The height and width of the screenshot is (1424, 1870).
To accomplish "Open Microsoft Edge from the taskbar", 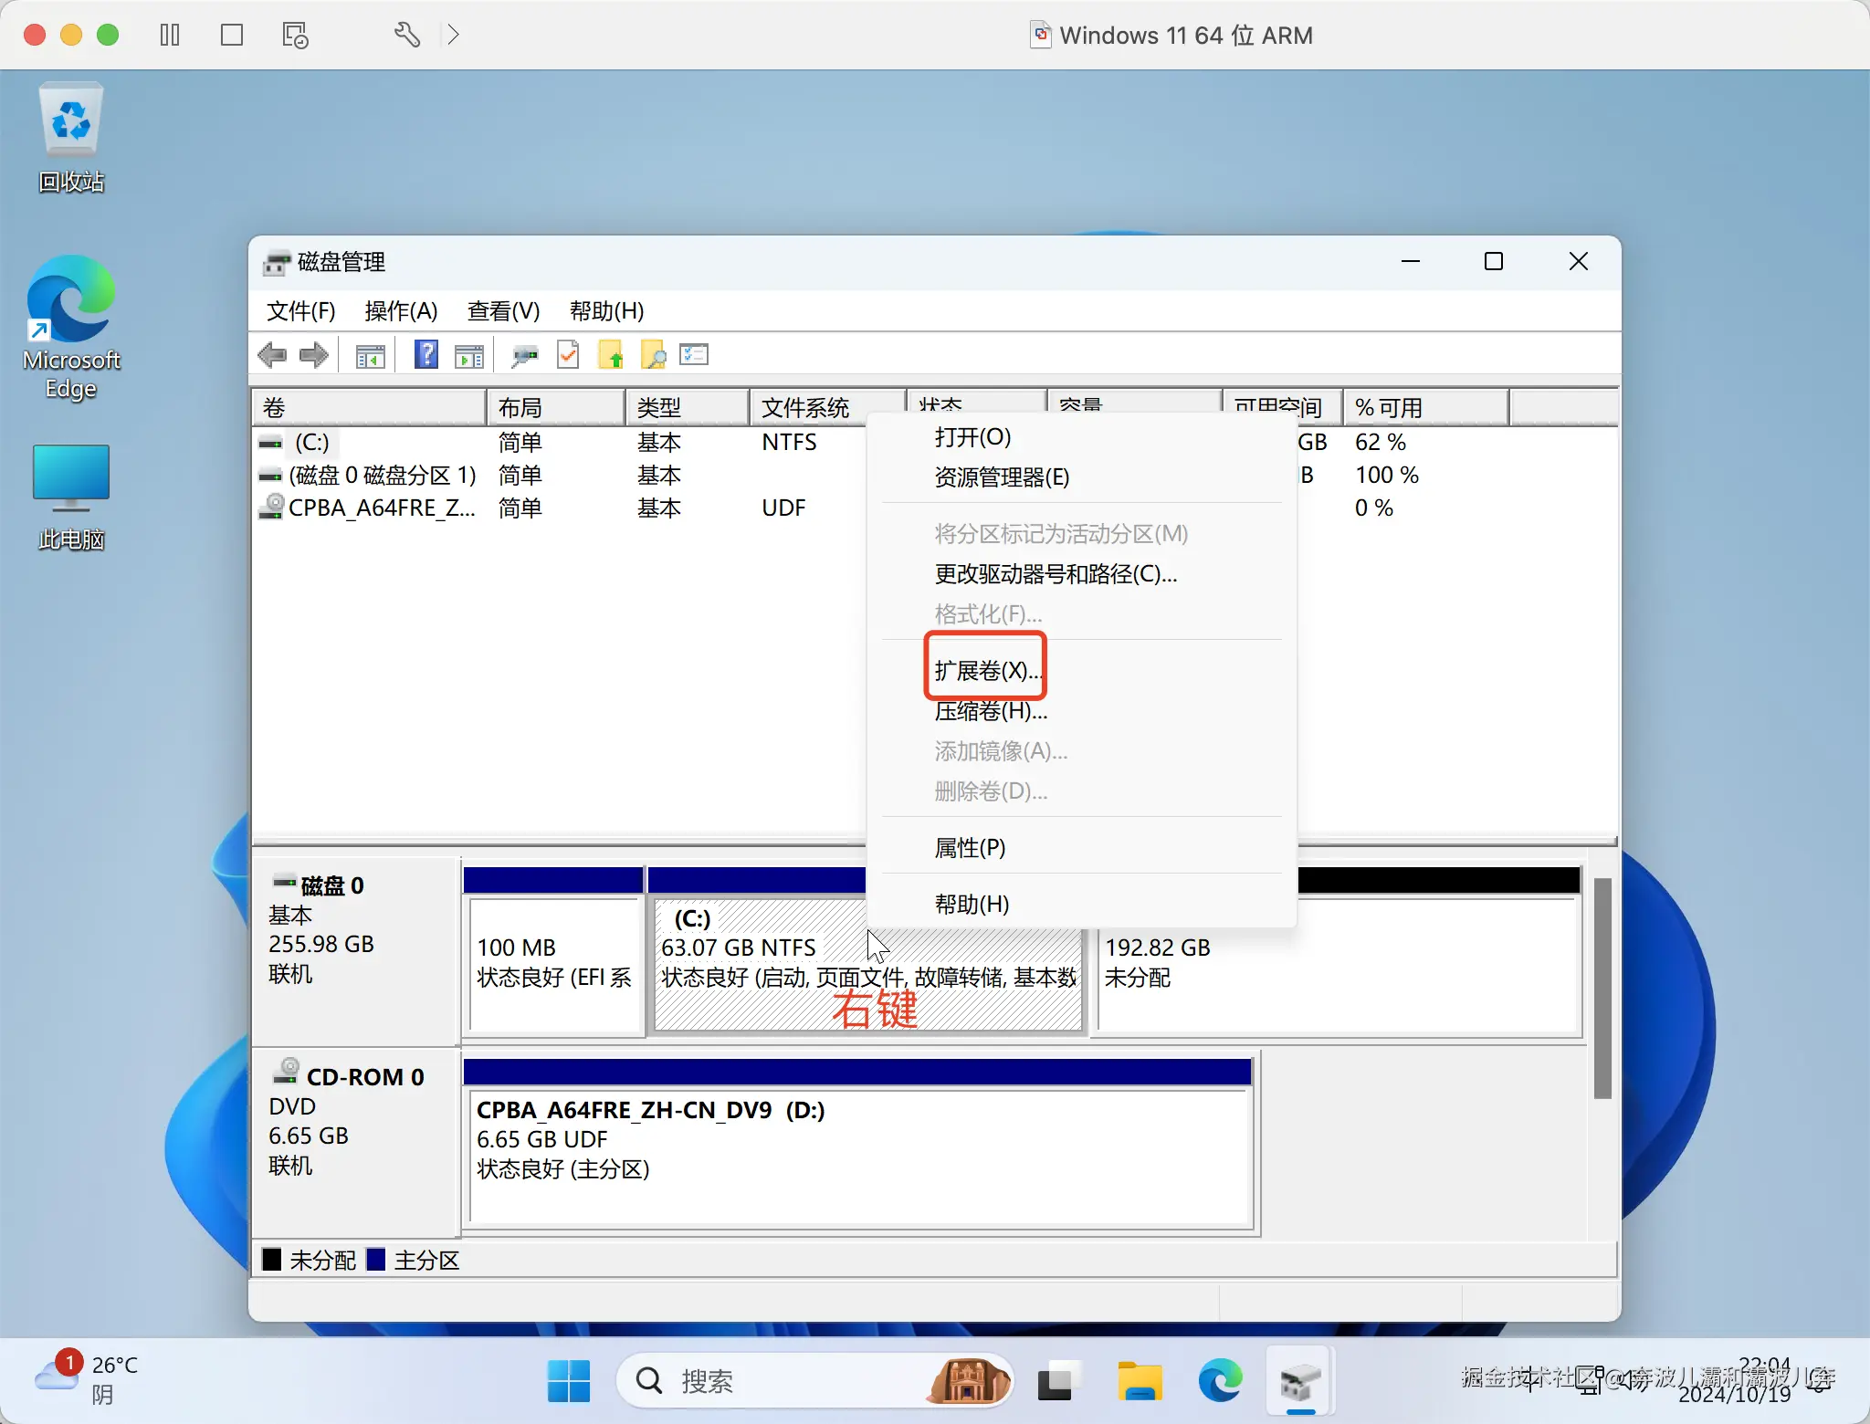I will coord(1220,1380).
